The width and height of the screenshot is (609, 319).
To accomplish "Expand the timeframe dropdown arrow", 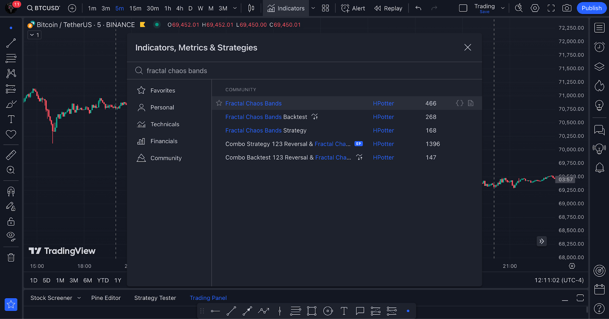I will point(235,8).
